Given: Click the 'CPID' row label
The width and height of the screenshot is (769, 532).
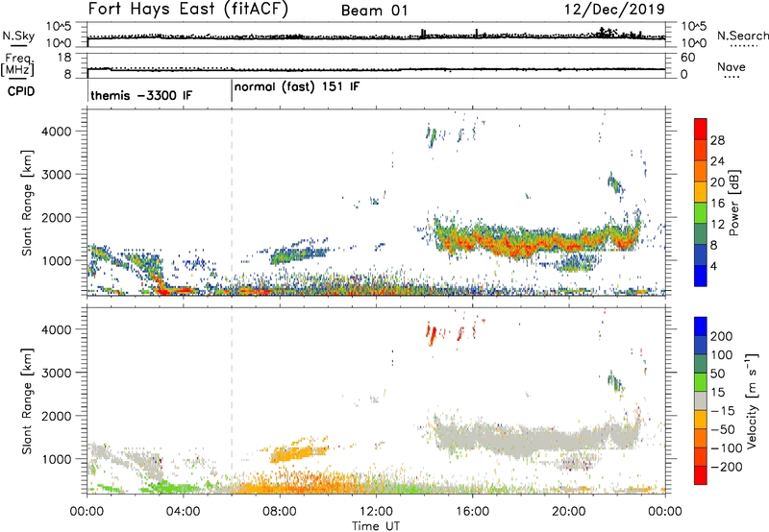Looking at the screenshot, I should point(21,91).
